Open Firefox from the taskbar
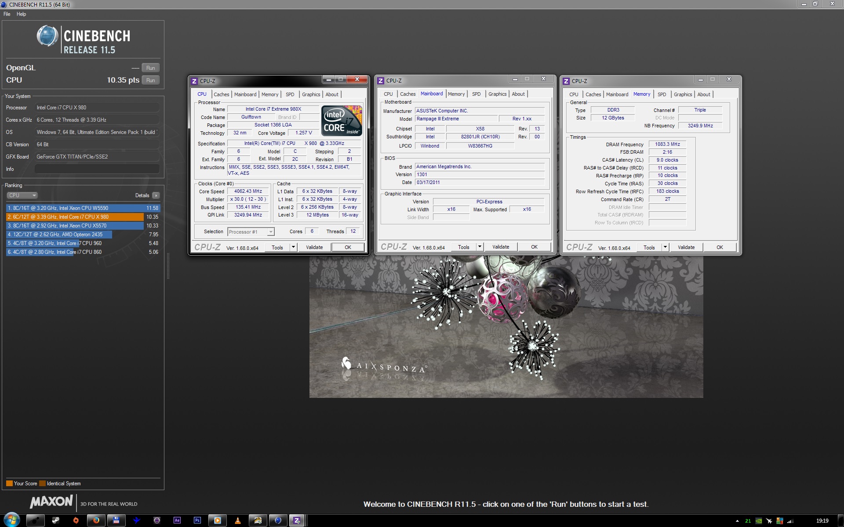The width and height of the screenshot is (844, 527). [96, 520]
